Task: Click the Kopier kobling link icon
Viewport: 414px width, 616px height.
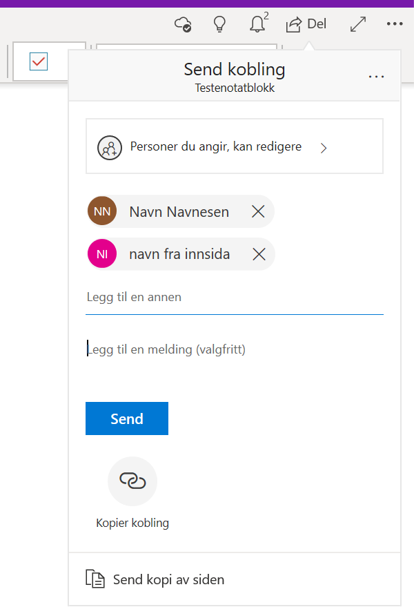Action: click(x=132, y=481)
